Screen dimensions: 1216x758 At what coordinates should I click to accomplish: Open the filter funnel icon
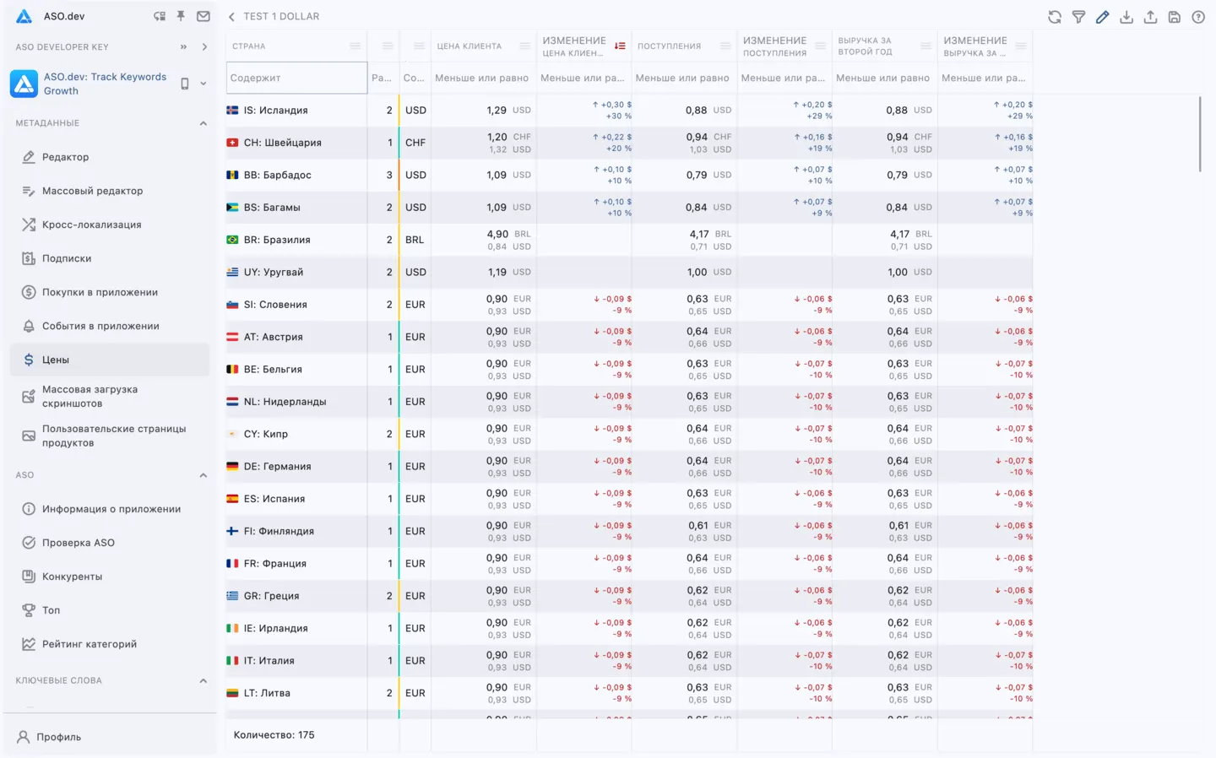(1078, 17)
